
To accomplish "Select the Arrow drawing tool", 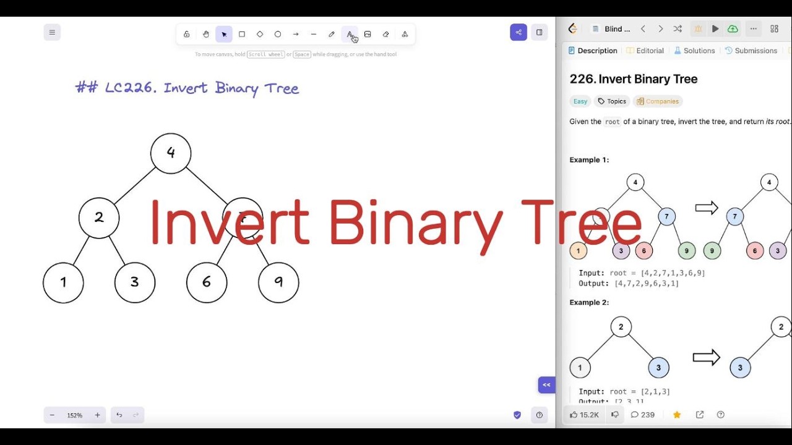I will pos(296,34).
